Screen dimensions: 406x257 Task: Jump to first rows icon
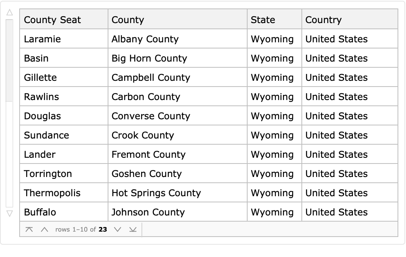point(29,230)
